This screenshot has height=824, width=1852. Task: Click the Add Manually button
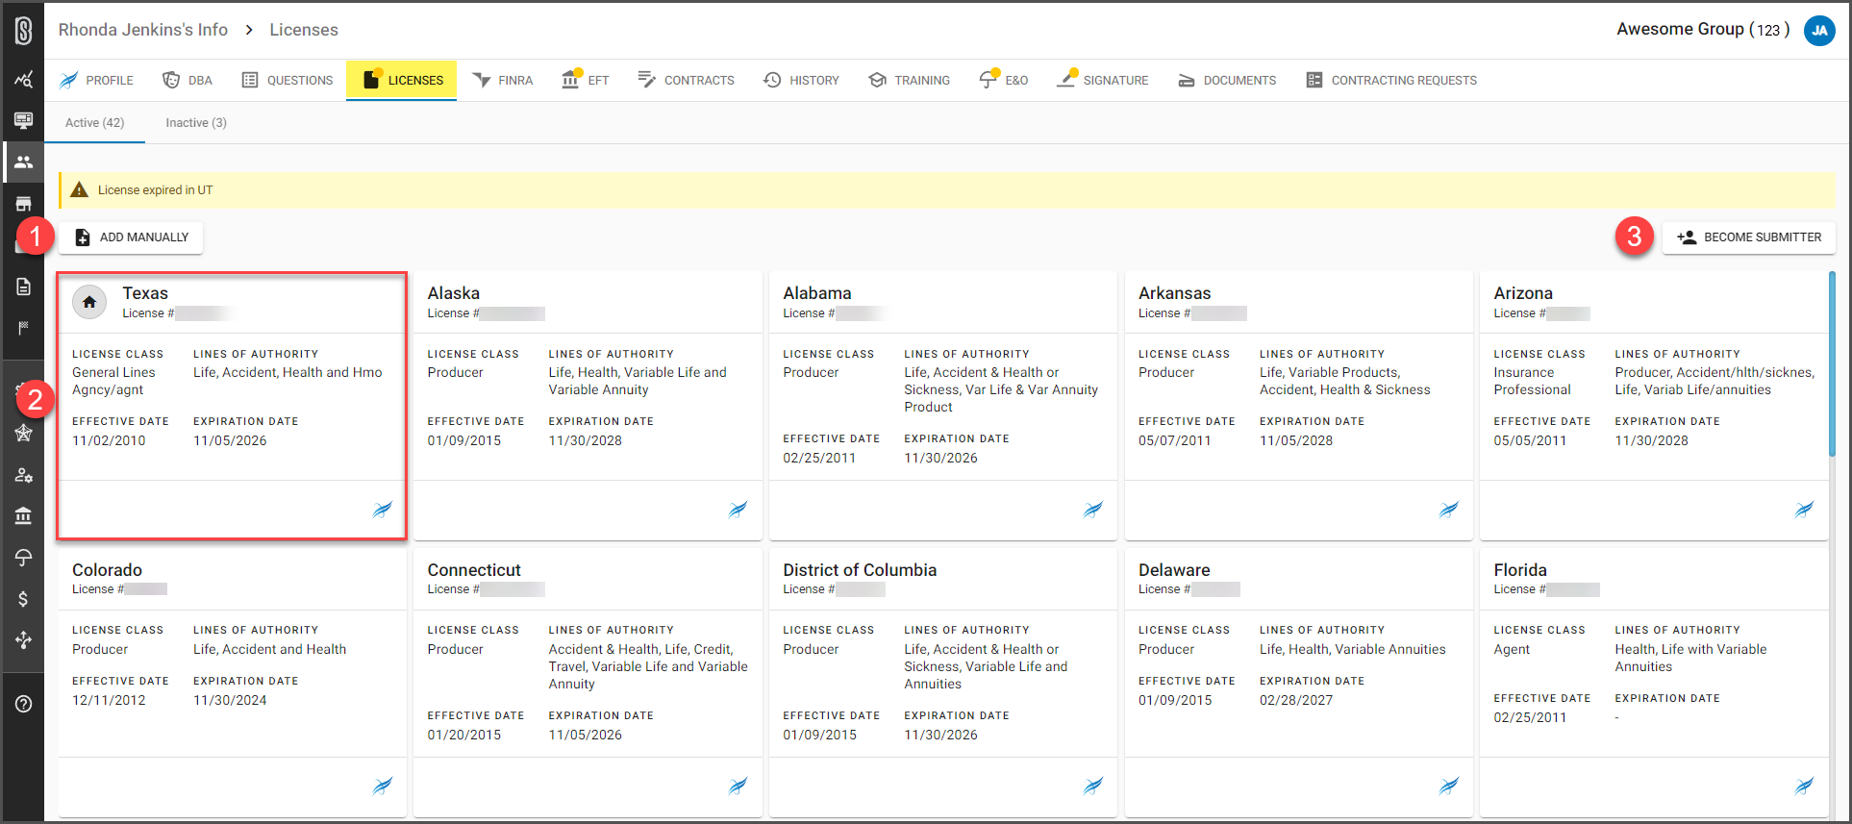click(131, 237)
